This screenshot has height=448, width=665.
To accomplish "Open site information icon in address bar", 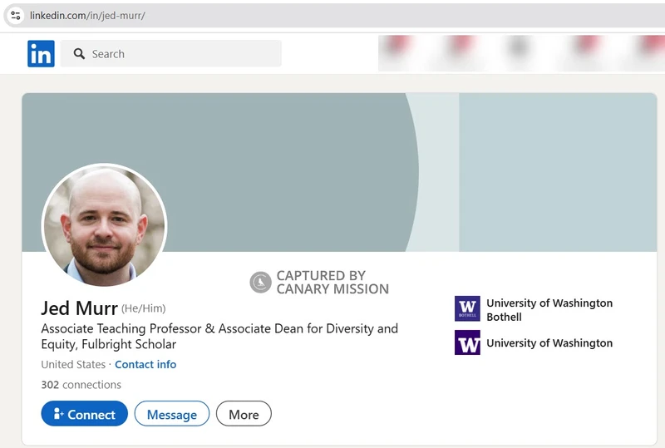I will 15,15.
